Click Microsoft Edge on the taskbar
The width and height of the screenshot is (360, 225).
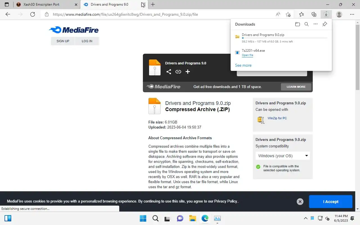[x=205, y=218]
